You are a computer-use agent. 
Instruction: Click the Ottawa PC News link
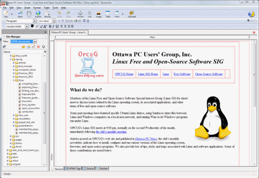[x=146, y=139]
